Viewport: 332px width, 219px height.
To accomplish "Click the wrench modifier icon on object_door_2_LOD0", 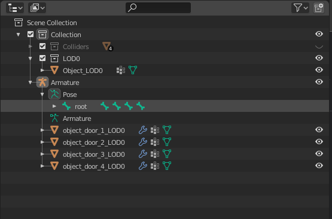I will click(143, 142).
